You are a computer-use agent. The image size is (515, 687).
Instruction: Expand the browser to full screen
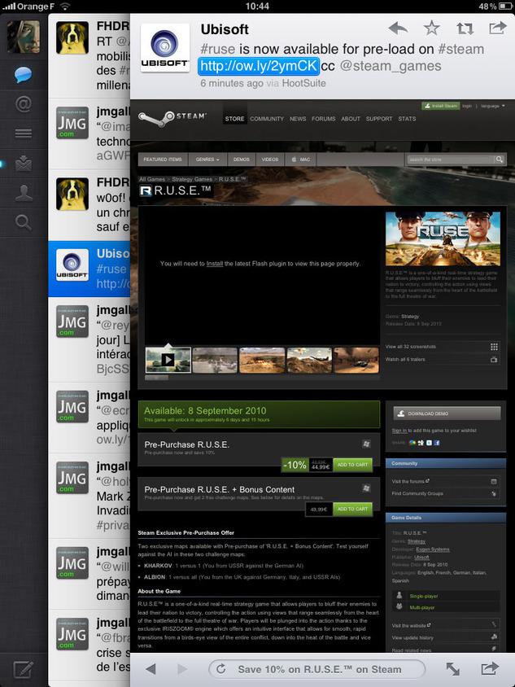pos(453,669)
